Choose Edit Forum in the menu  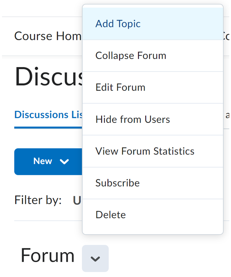(x=120, y=87)
